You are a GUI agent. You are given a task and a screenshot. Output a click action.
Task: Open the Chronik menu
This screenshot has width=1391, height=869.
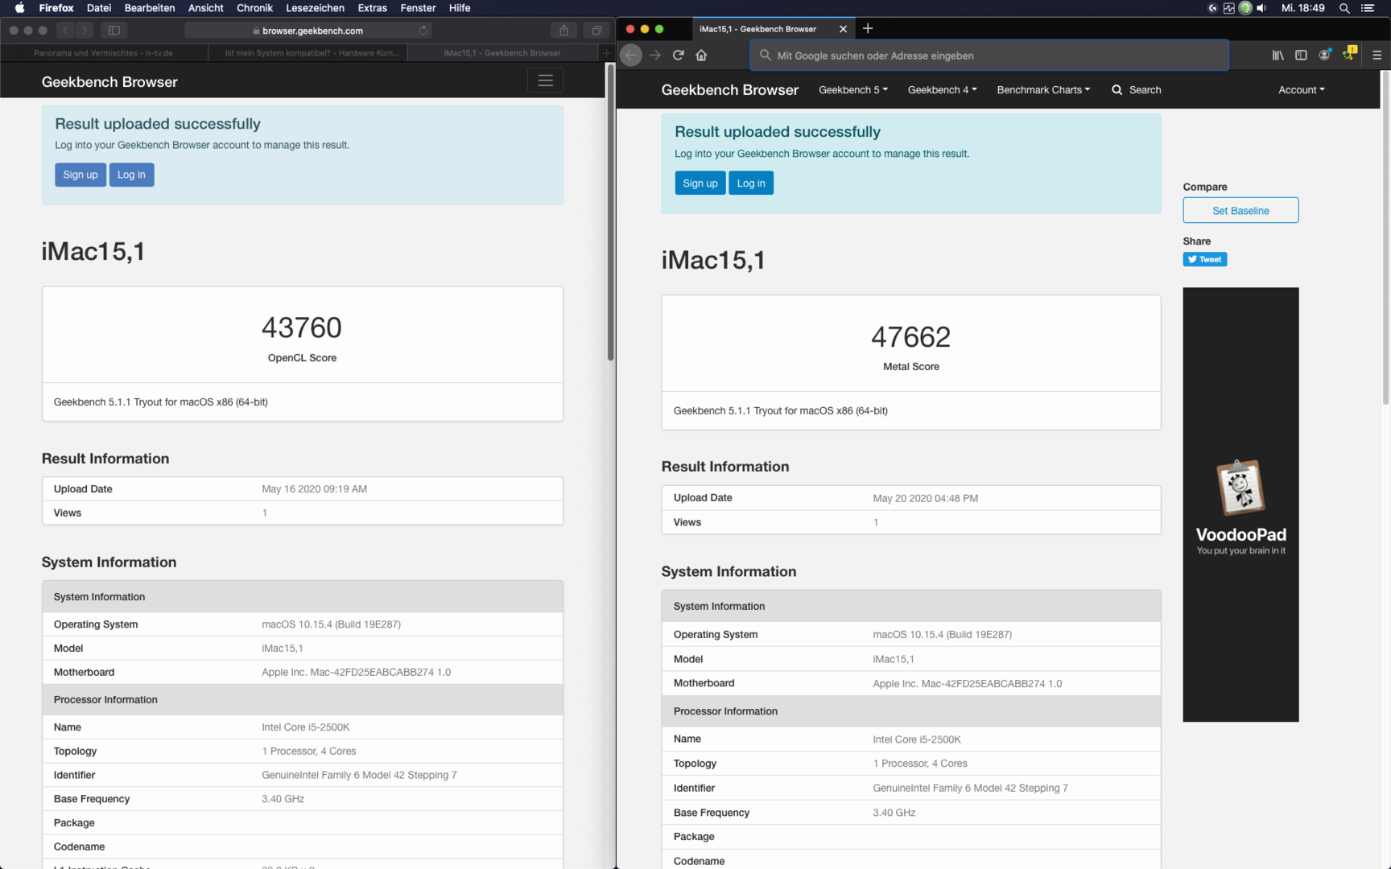coord(254,8)
